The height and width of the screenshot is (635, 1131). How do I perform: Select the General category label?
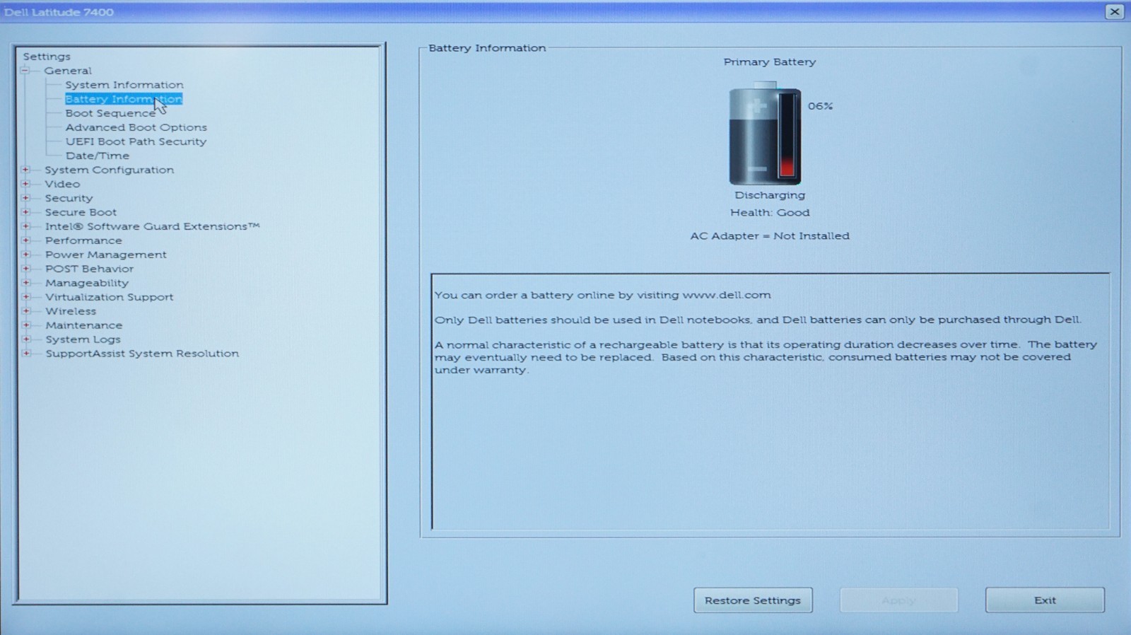click(68, 71)
